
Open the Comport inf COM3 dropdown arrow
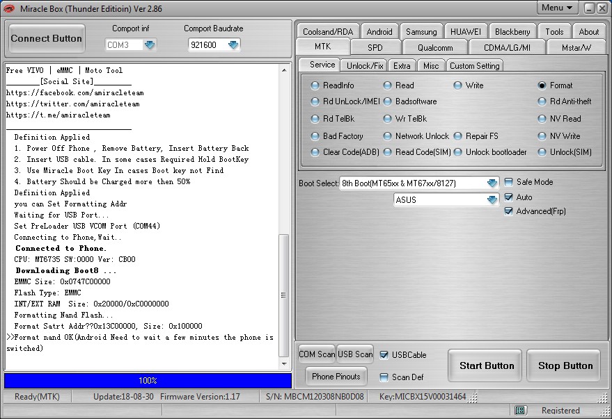pos(150,44)
